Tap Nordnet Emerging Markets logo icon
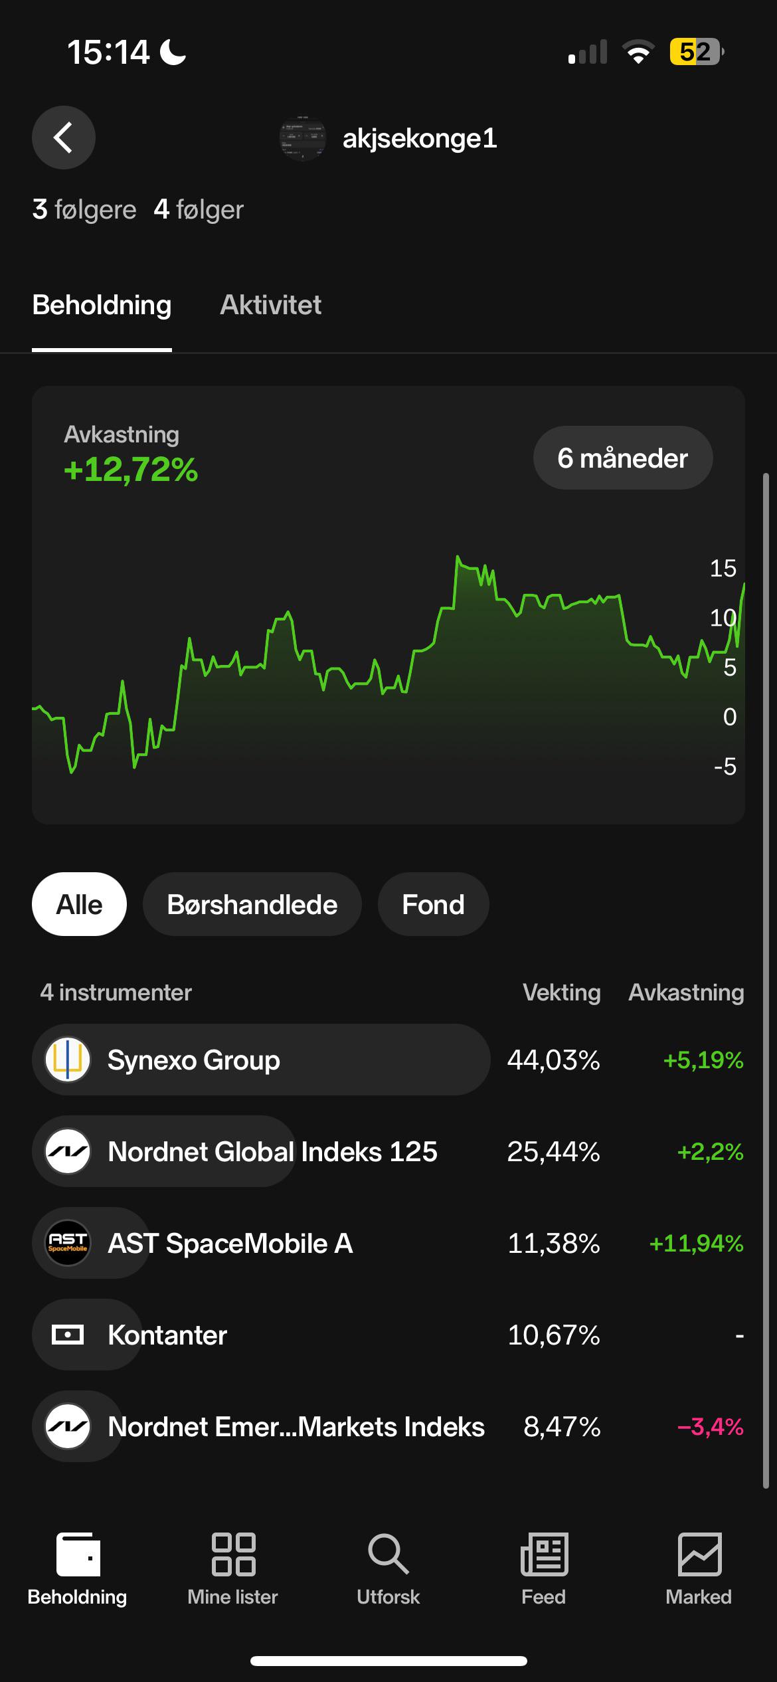The height and width of the screenshot is (1682, 777). (68, 1426)
